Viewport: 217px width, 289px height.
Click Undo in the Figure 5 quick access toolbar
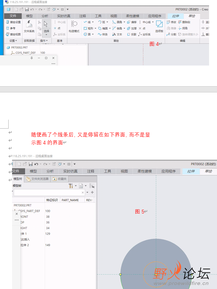tap(36, 164)
